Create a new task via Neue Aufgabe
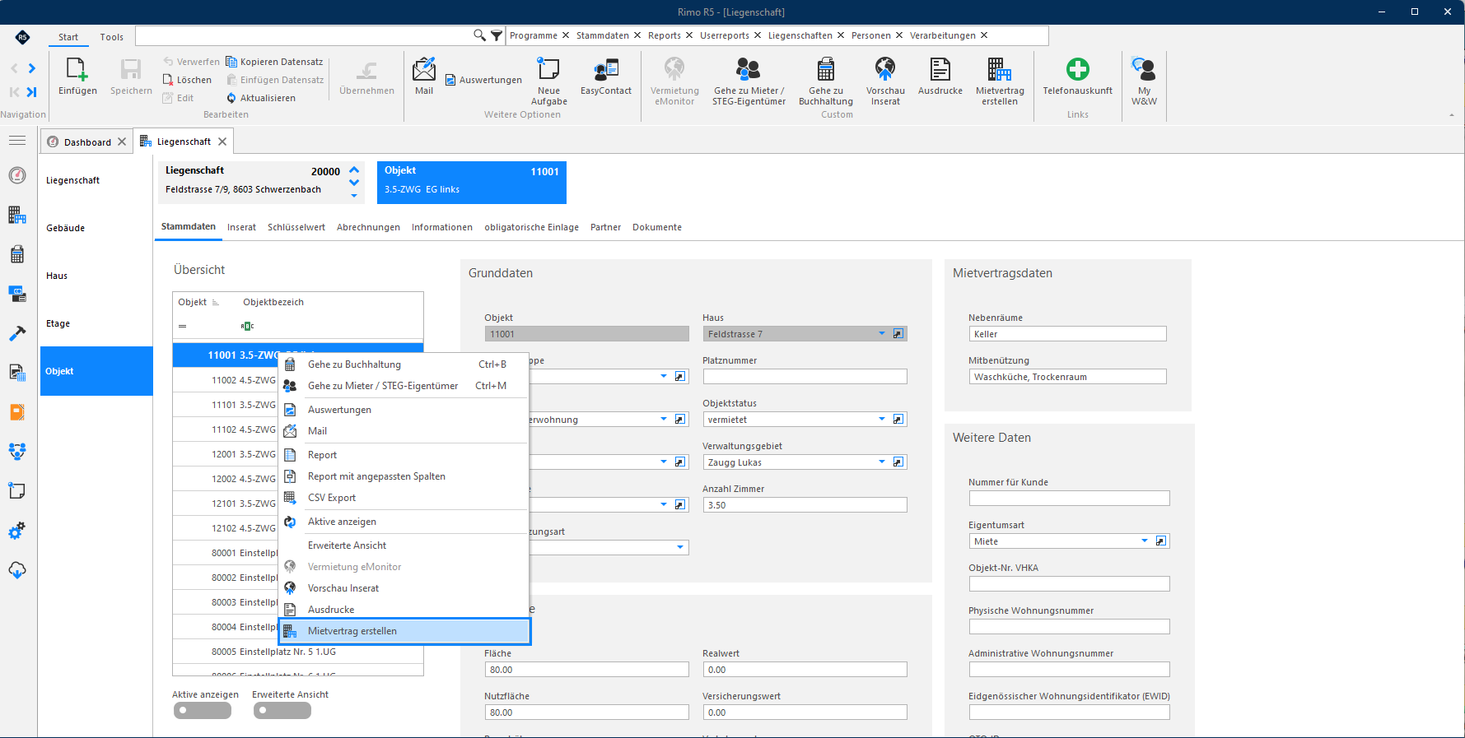This screenshot has width=1465, height=738. (548, 81)
